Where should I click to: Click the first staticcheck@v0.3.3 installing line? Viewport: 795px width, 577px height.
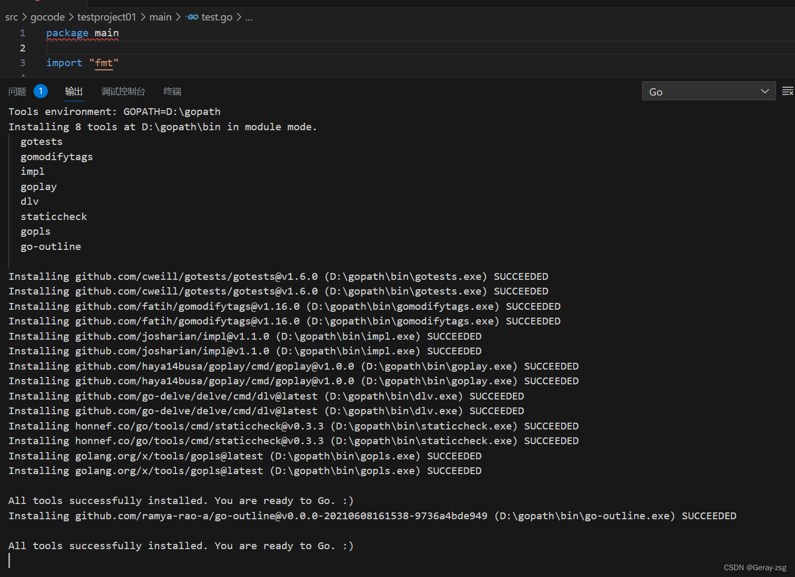pos(294,426)
